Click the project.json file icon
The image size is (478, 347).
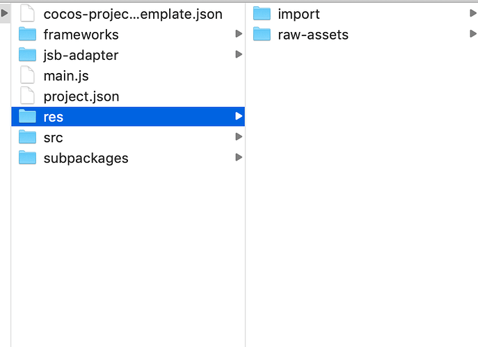point(27,96)
